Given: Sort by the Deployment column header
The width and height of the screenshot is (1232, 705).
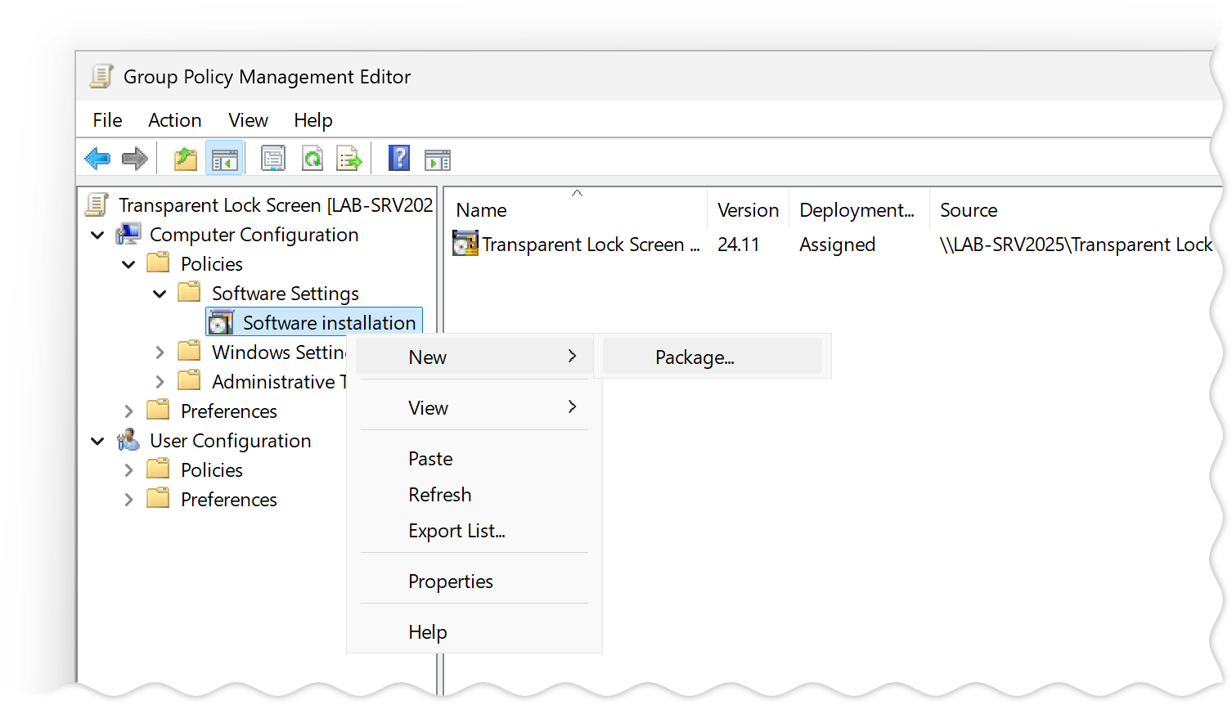Looking at the screenshot, I should pos(859,209).
